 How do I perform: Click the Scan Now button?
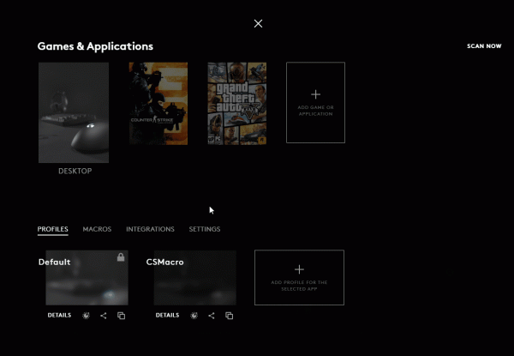484,46
